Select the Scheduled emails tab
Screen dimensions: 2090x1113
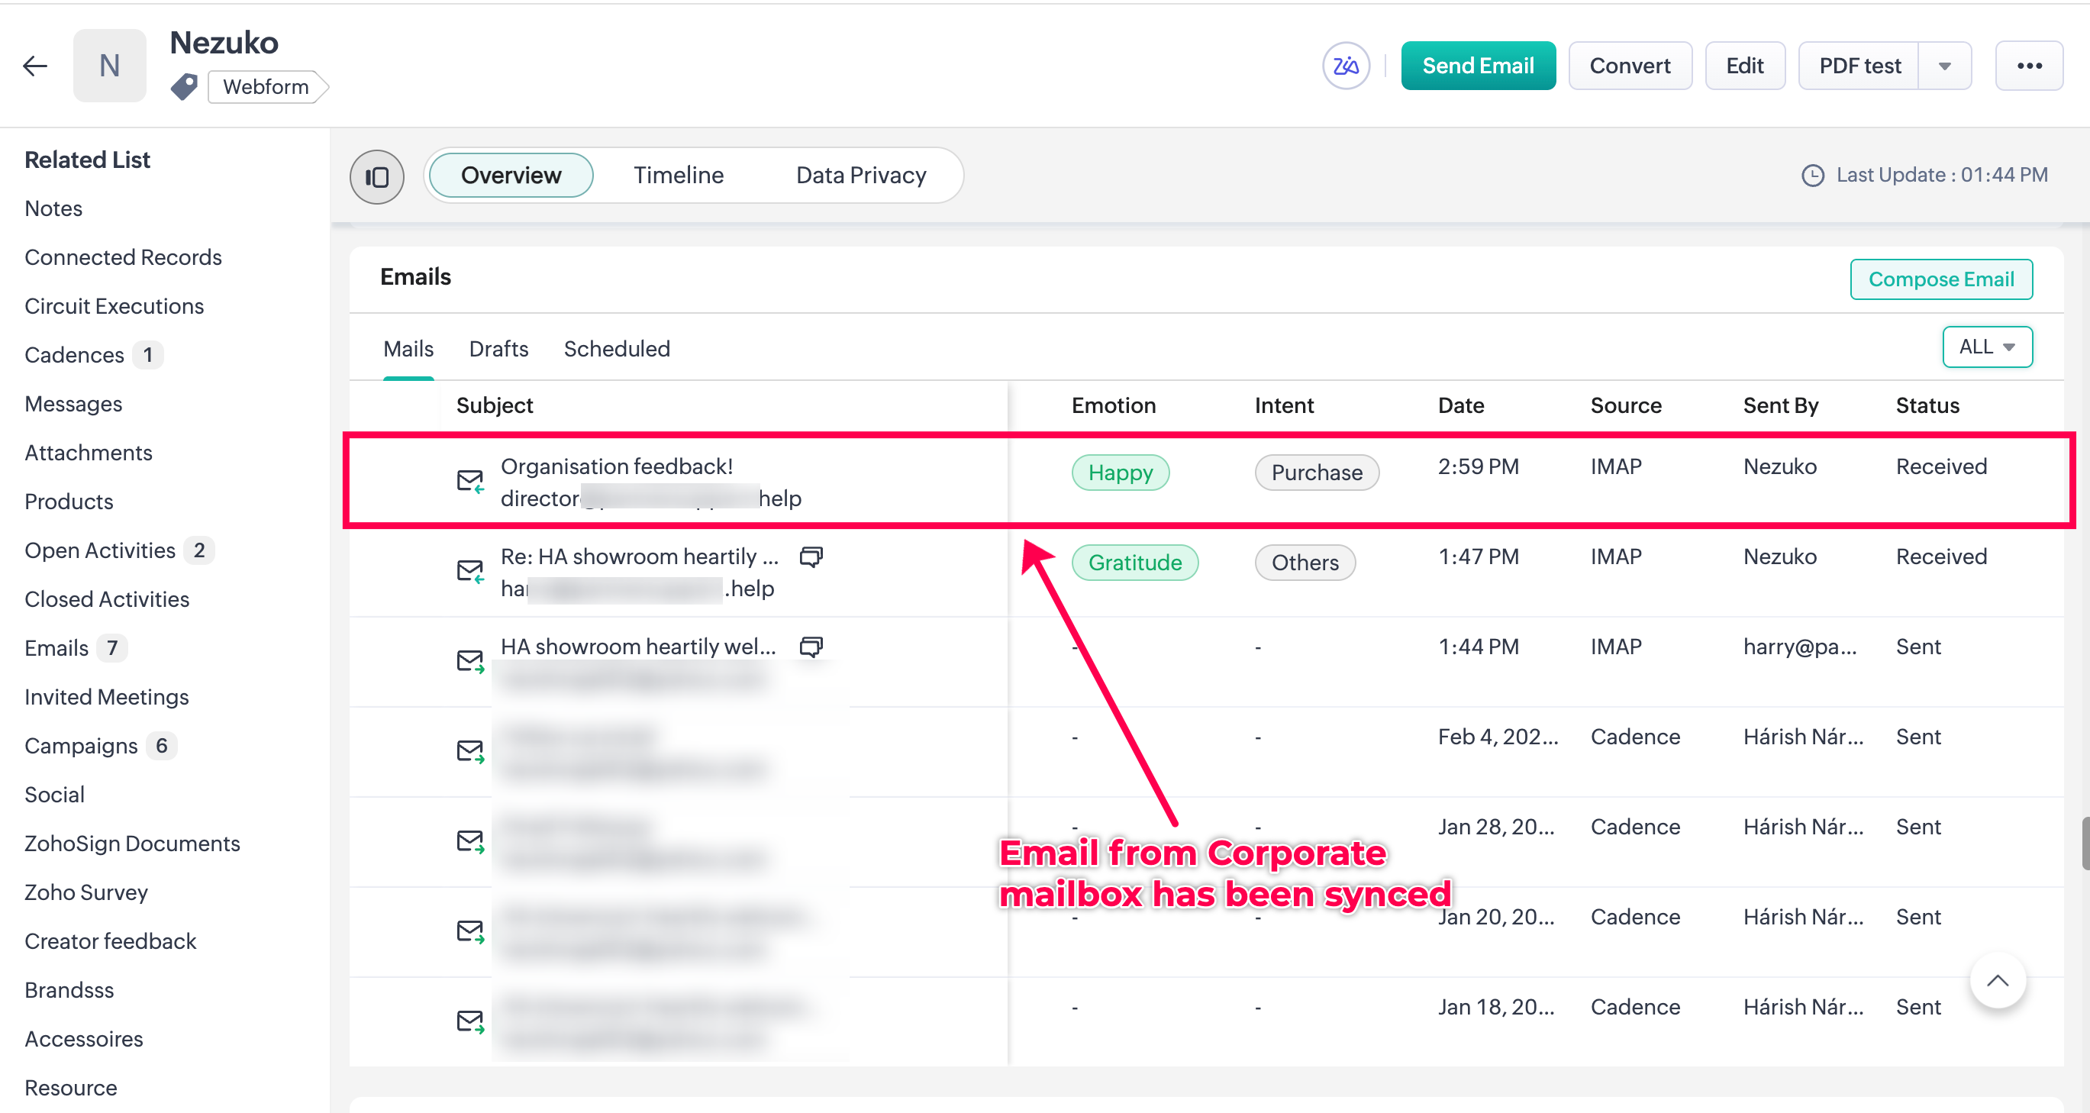tap(617, 349)
